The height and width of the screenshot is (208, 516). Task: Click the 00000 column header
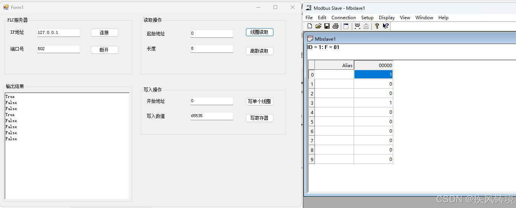[x=373, y=65]
